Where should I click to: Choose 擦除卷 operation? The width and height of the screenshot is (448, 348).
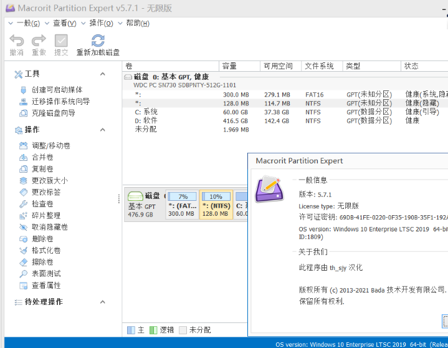click(42, 262)
